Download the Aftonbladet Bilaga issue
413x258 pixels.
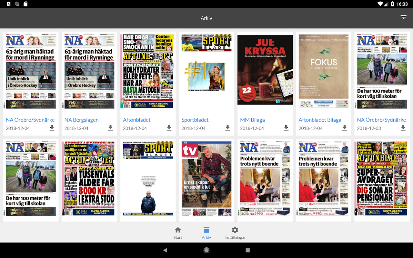click(x=345, y=128)
